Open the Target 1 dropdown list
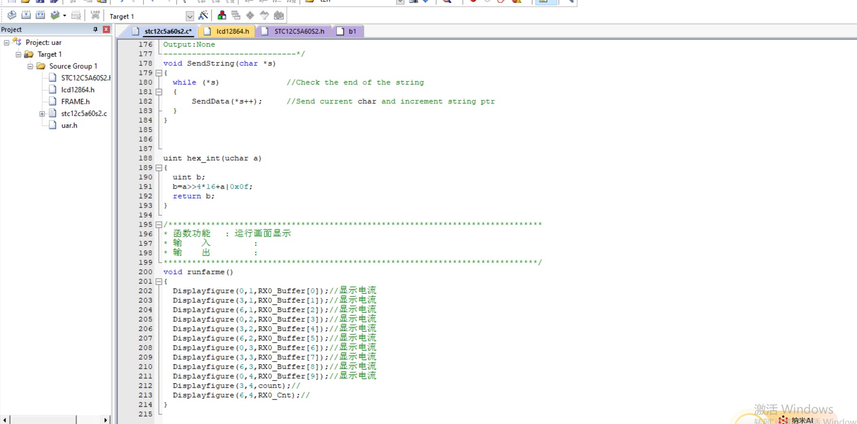 pyautogui.click(x=190, y=17)
